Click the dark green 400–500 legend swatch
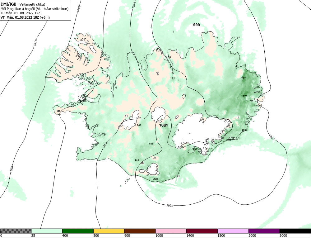Screen dimensions: 311x238 coord(78,231)
